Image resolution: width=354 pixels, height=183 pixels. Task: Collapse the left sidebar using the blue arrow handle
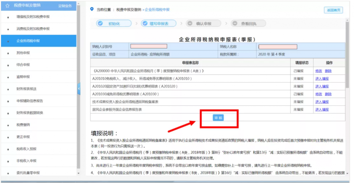pos(78,89)
